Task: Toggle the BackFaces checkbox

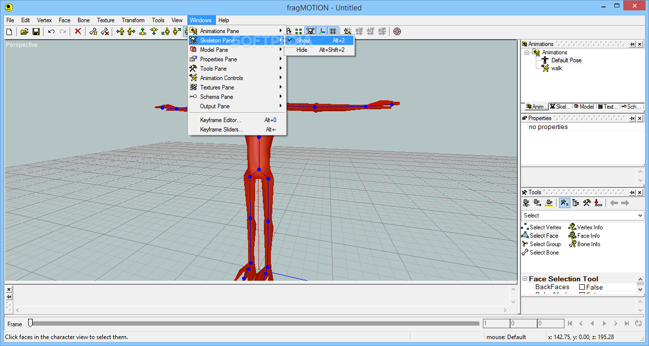Action: (x=582, y=287)
